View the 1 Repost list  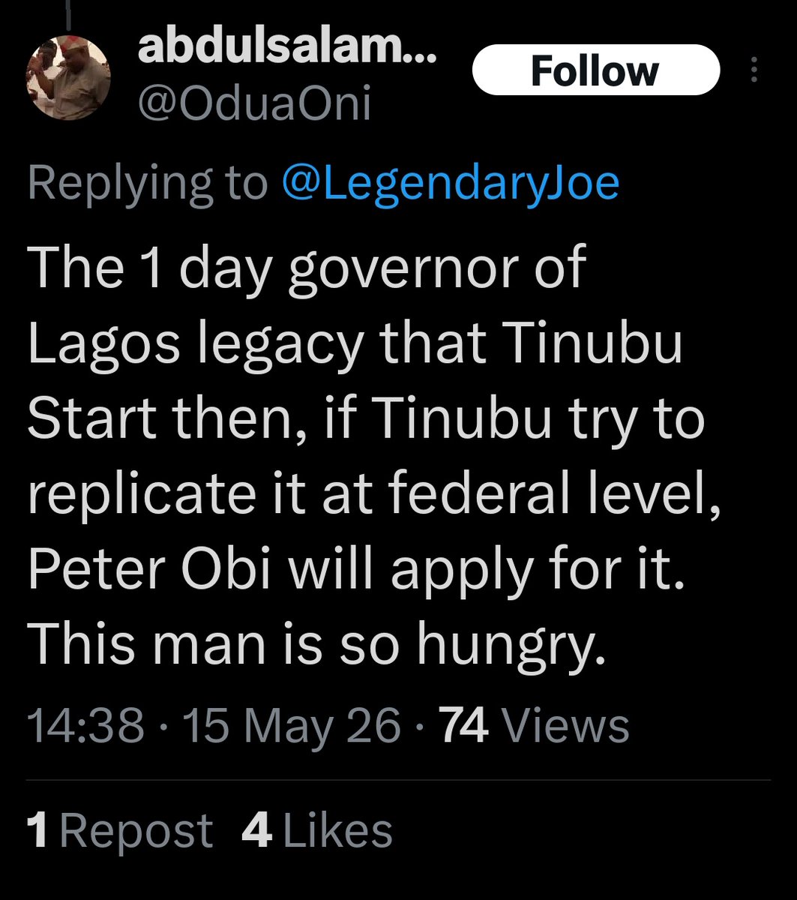coord(120,831)
